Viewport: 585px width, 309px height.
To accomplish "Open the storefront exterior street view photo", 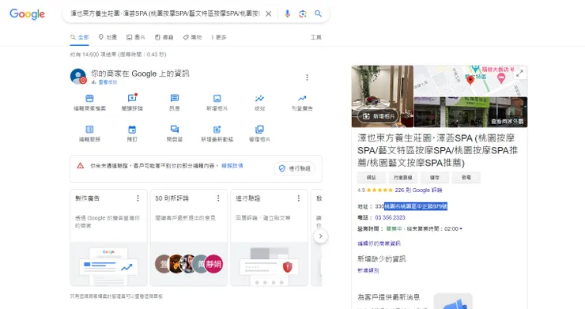I will tap(471, 112).
